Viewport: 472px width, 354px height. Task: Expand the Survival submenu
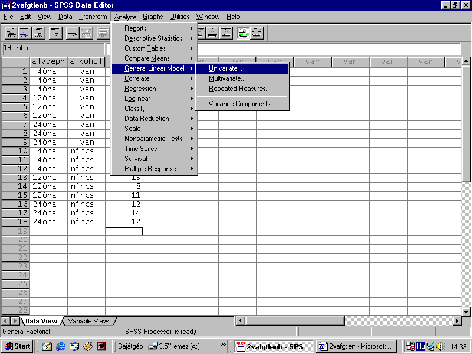(x=155, y=159)
